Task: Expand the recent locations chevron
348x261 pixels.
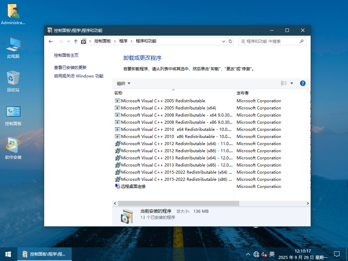Action: (x=69, y=41)
